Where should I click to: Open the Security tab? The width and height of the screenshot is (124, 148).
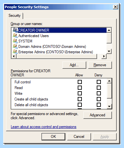coord(15,16)
